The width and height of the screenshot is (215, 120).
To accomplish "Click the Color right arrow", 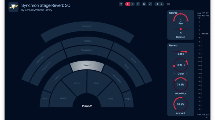I will [x=187, y=74].
